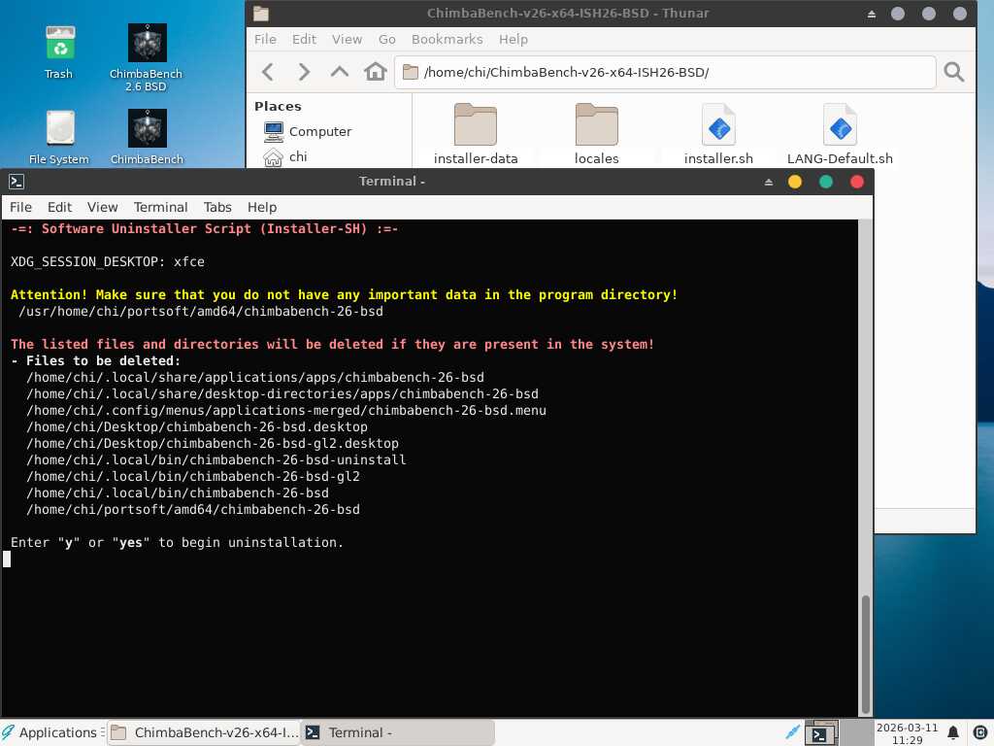Viewport: 994px width, 746px height.
Task: Click the Thunar window folder icon in titlebar
Action: (261, 14)
